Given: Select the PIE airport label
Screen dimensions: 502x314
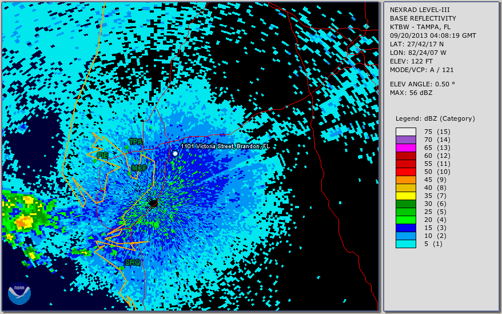Looking at the screenshot, I should coord(102,155).
